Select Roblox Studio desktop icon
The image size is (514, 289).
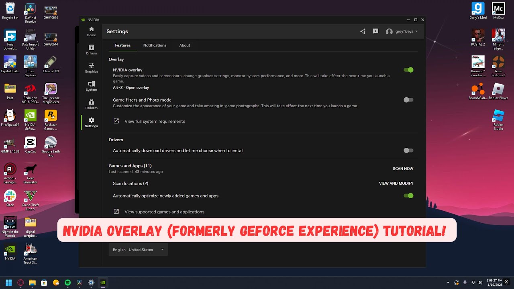pos(498,120)
